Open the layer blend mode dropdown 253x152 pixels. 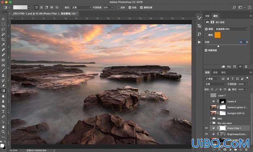[215, 84]
